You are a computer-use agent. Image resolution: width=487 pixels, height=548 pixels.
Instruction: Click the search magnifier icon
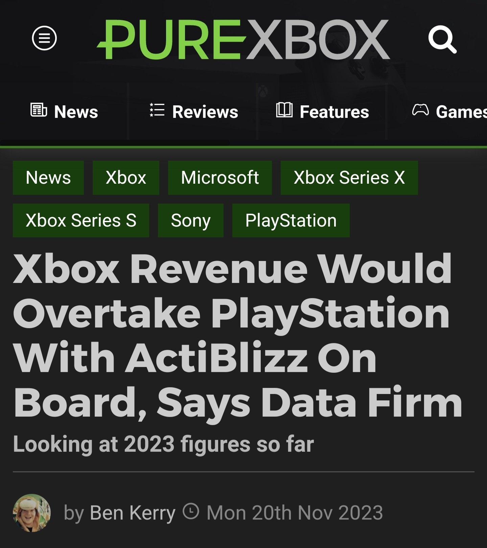442,39
